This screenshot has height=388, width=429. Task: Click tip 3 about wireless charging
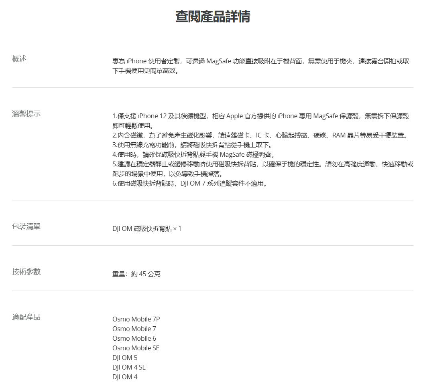(x=192, y=145)
